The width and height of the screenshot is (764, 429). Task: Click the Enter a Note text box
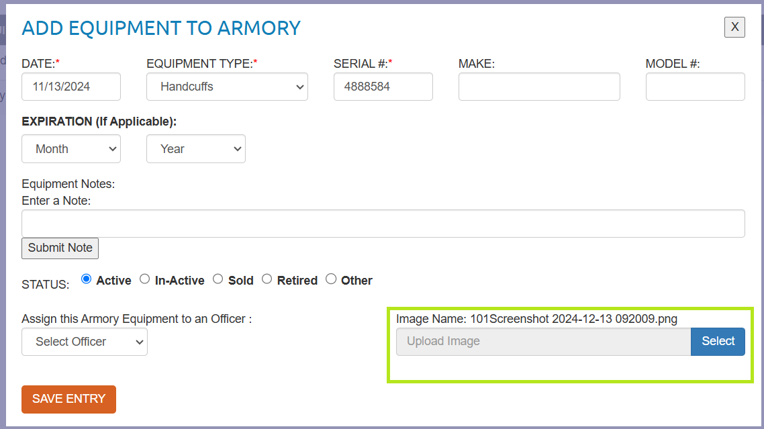pos(383,224)
